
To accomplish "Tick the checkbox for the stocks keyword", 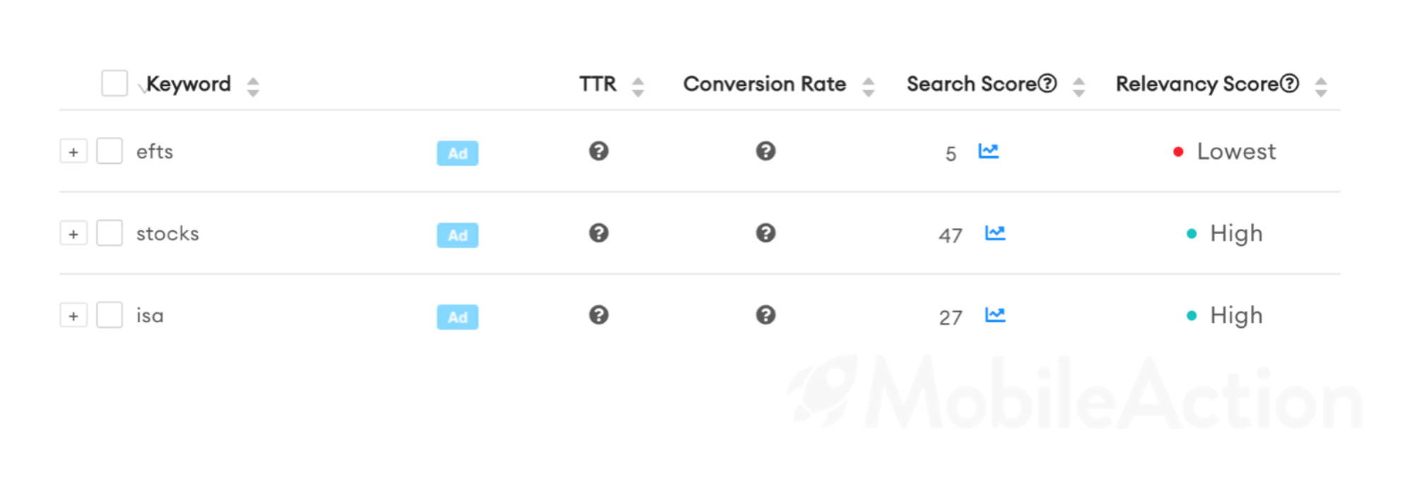I will (x=110, y=233).
